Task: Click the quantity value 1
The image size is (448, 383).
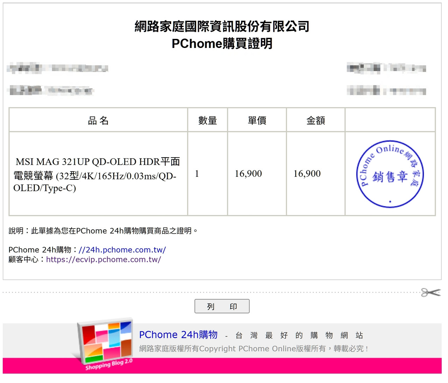Action: click(197, 174)
